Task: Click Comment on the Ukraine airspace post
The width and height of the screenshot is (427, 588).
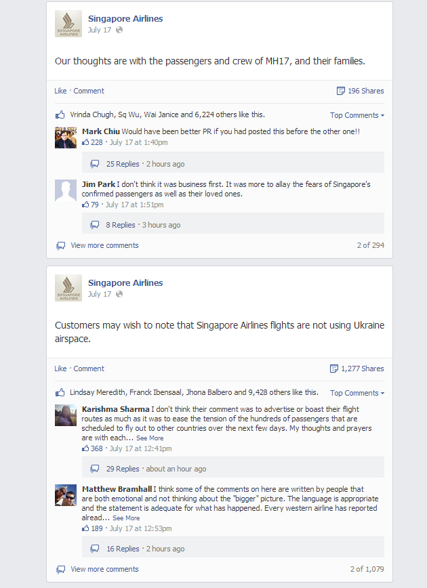Action: (89, 369)
